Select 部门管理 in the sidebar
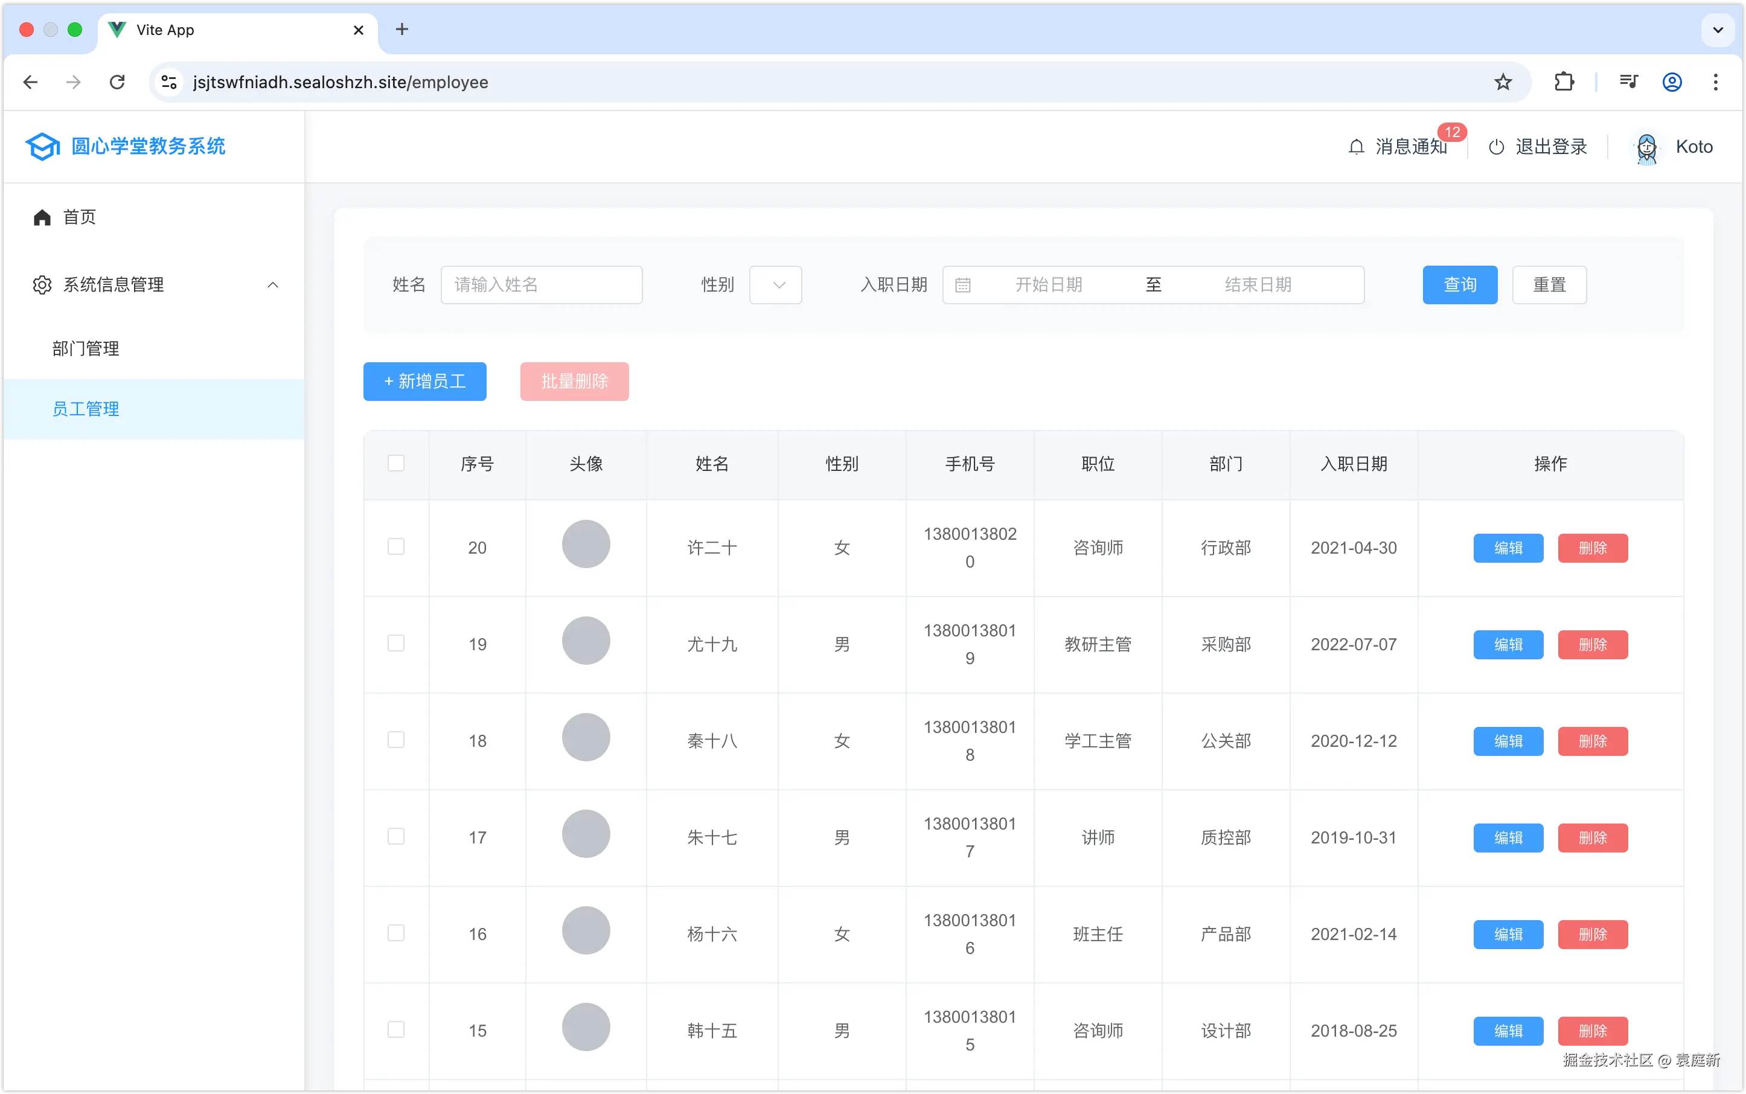This screenshot has height=1094, width=1746. tap(85, 348)
